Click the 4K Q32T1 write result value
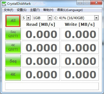104x94 pixels. tap(80, 47)
